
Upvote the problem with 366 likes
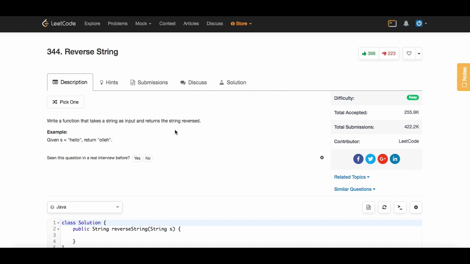click(x=369, y=54)
